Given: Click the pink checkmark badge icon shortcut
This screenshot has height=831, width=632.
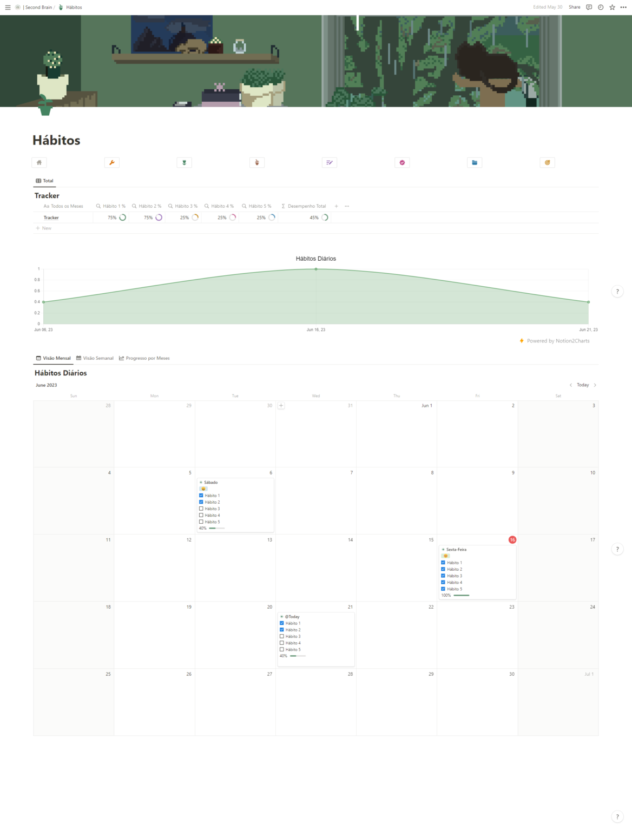Looking at the screenshot, I should [x=402, y=162].
